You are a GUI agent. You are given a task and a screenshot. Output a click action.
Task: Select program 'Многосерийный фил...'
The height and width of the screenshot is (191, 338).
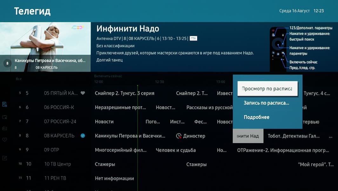click(120, 150)
